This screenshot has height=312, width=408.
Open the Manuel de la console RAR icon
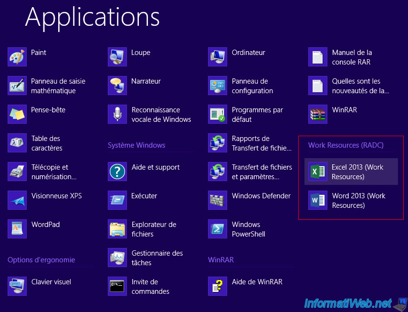point(318,57)
